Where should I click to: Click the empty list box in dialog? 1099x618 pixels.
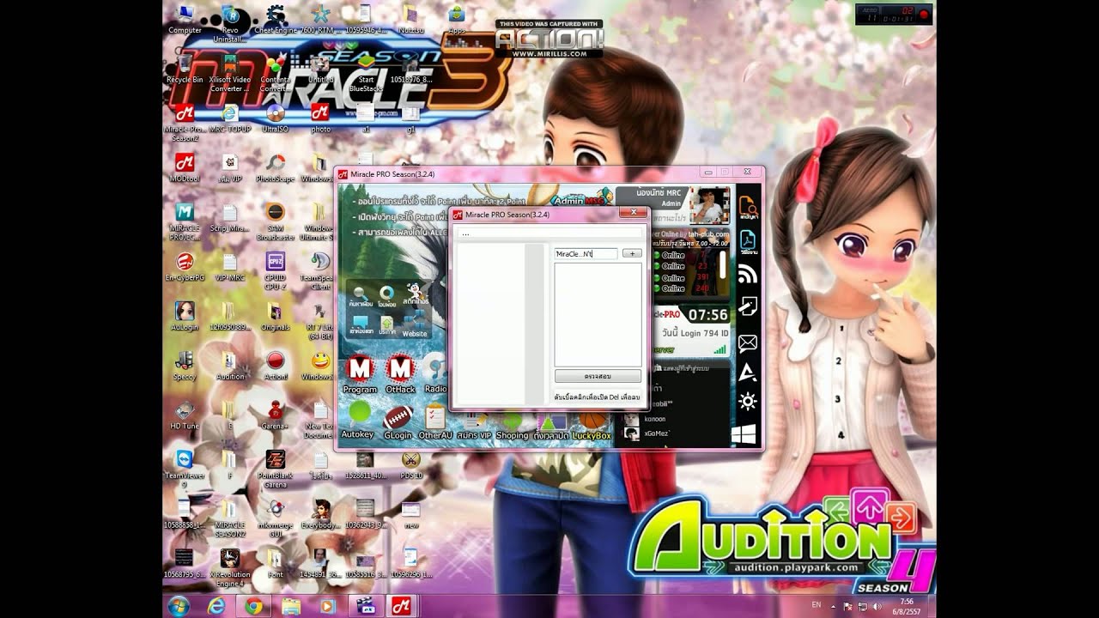coord(598,315)
